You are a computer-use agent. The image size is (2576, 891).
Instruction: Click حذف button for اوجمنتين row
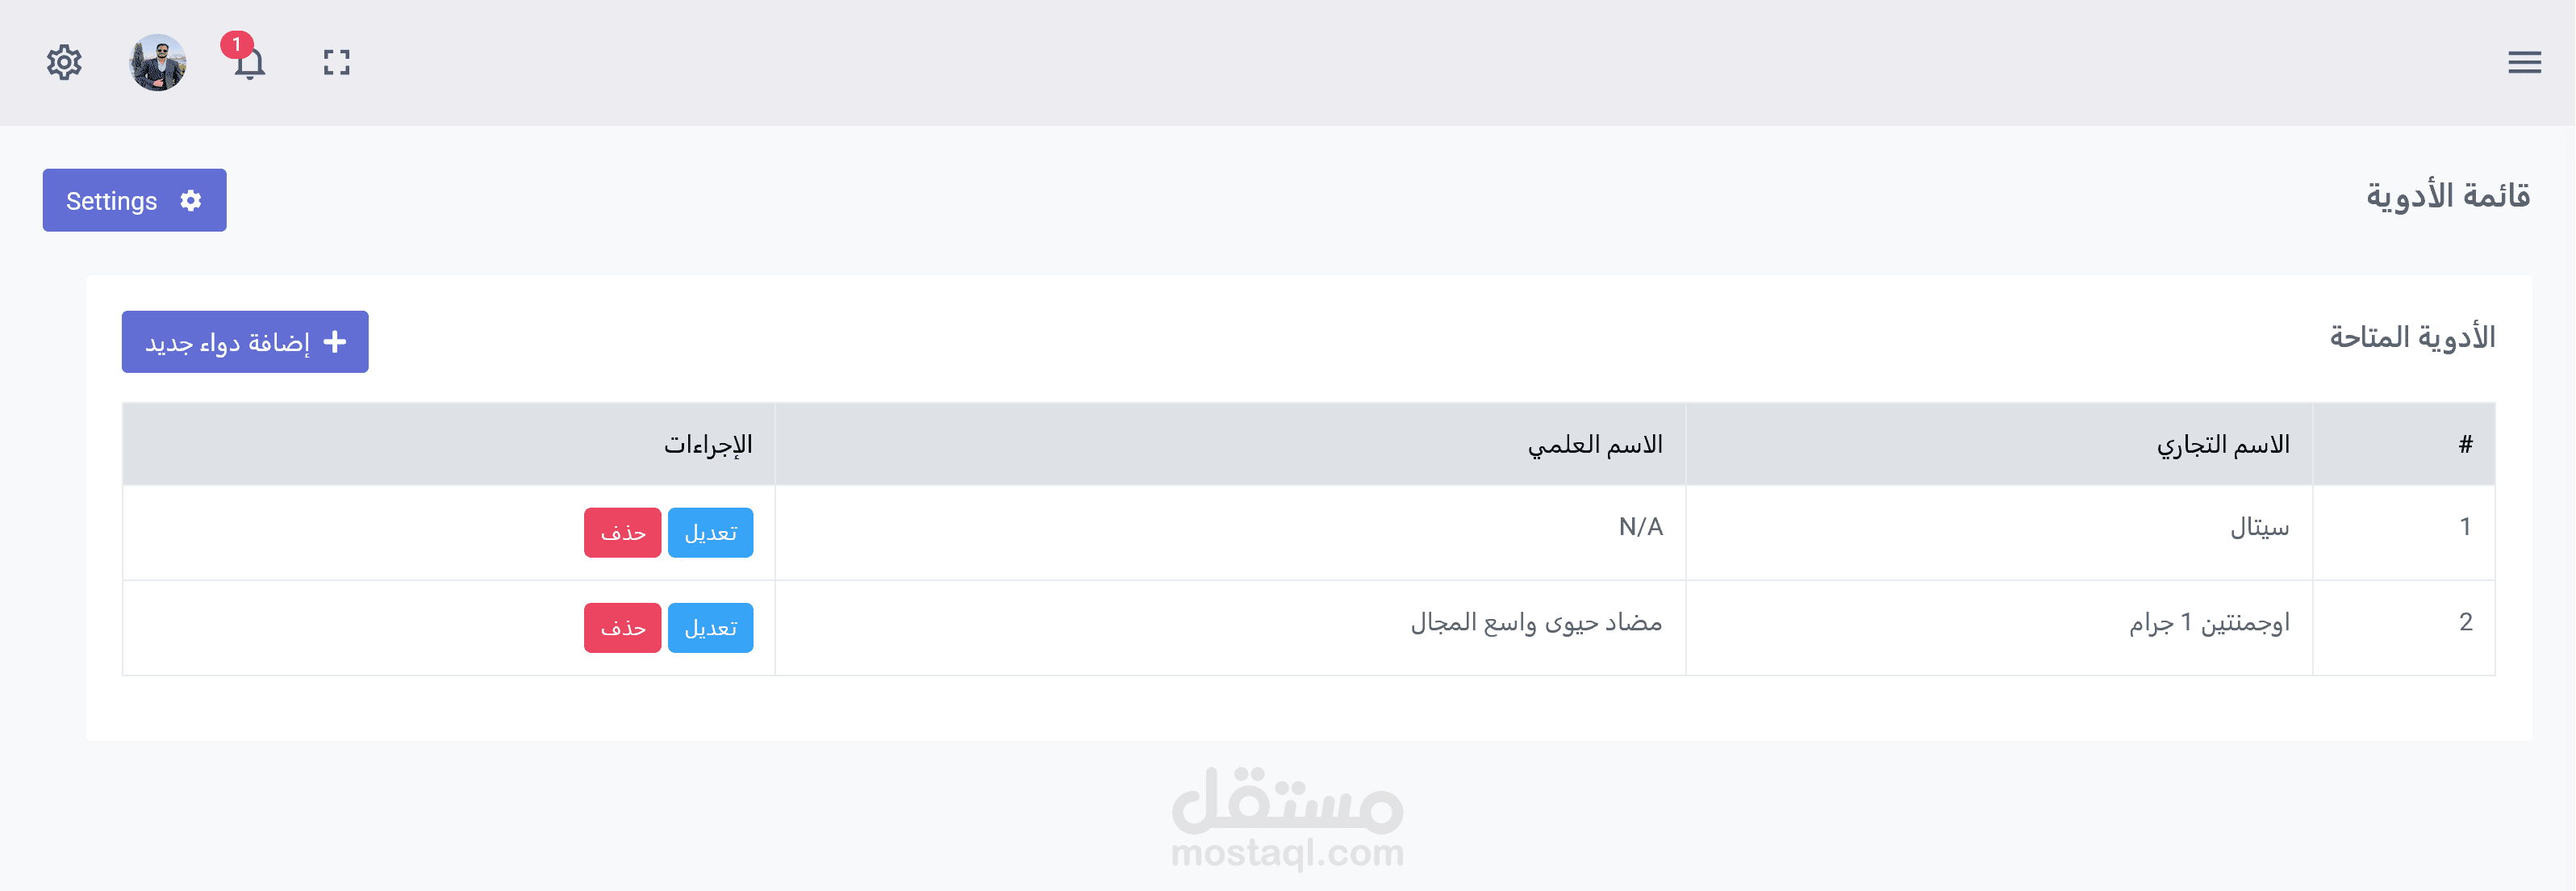622,627
